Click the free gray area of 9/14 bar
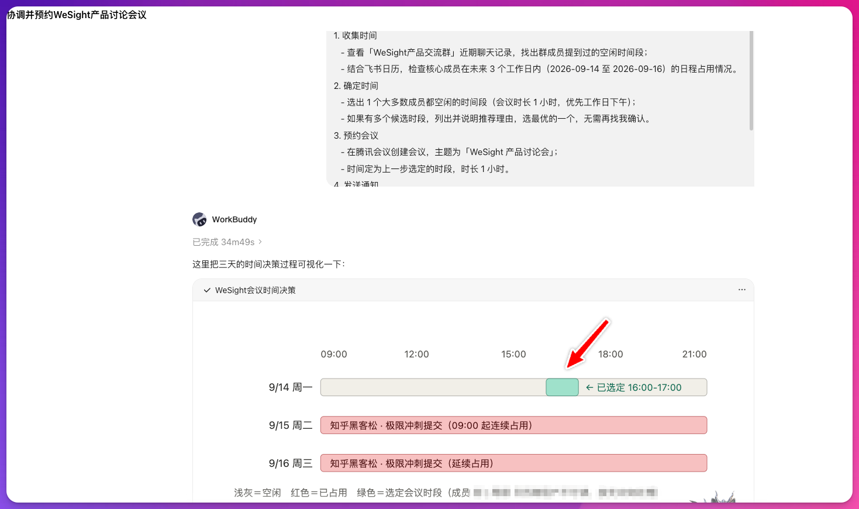 [433, 387]
